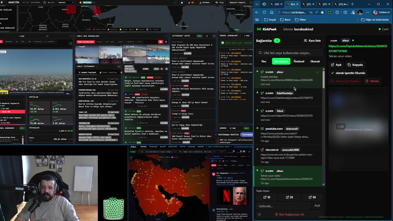Screen dimensions: 393x221
Task: Select the EURONEWS channel tab
Action: 9,41
